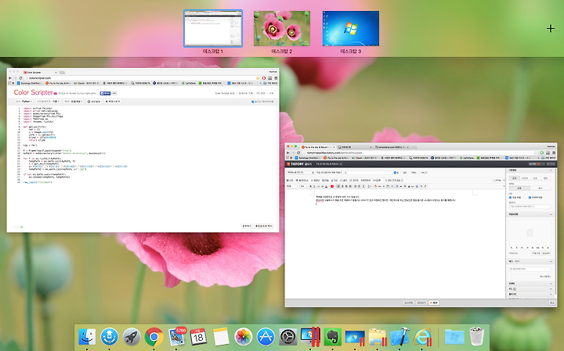Open Chrome menu in Color Scripter window
This screenshot has width=564, height=351.
276,78
